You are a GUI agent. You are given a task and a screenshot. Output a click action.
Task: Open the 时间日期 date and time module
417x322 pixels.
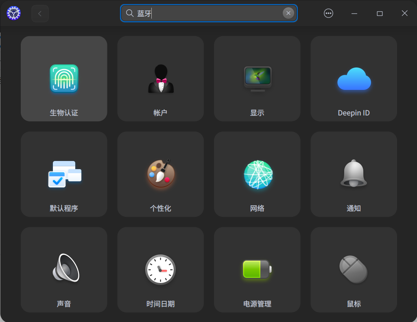161,270
